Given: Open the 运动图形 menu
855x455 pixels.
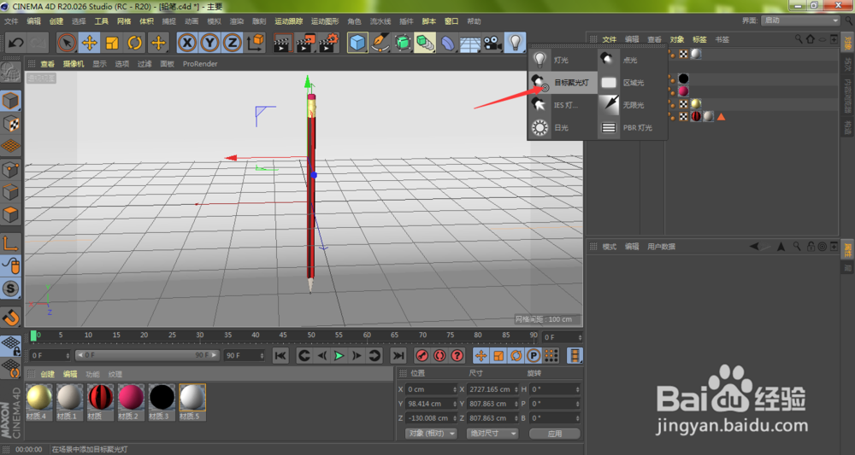Looking at the screenshot, I should 325,21.
